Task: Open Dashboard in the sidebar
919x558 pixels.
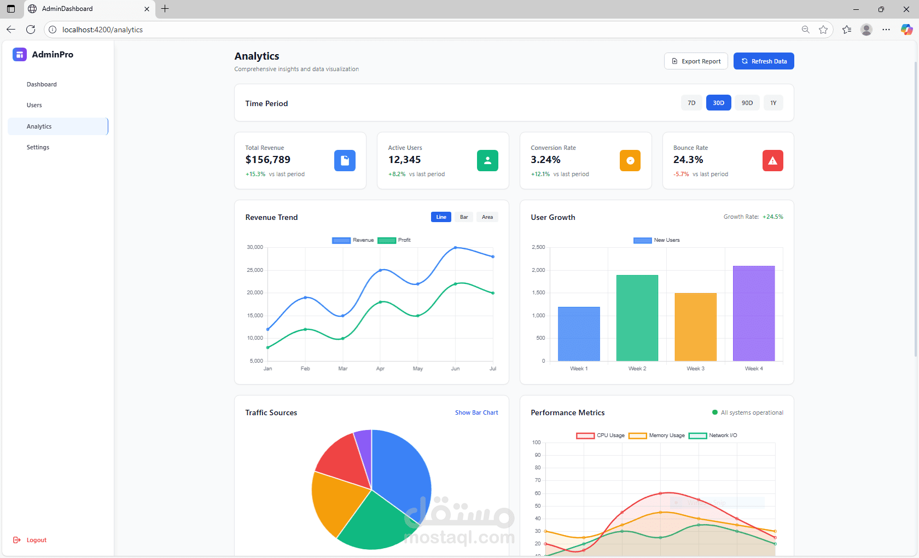Action: click(58, 84)
